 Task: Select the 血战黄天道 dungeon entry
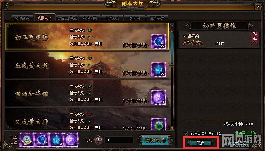[87, 65]
